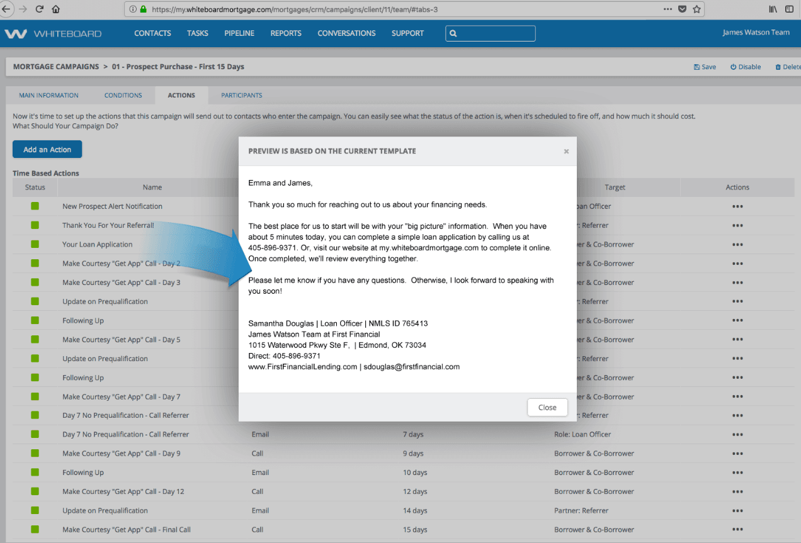801x543 pixels.
Task: Open actions menu for Make Courtesy Call Day 9
Action: tap(737, 453)
